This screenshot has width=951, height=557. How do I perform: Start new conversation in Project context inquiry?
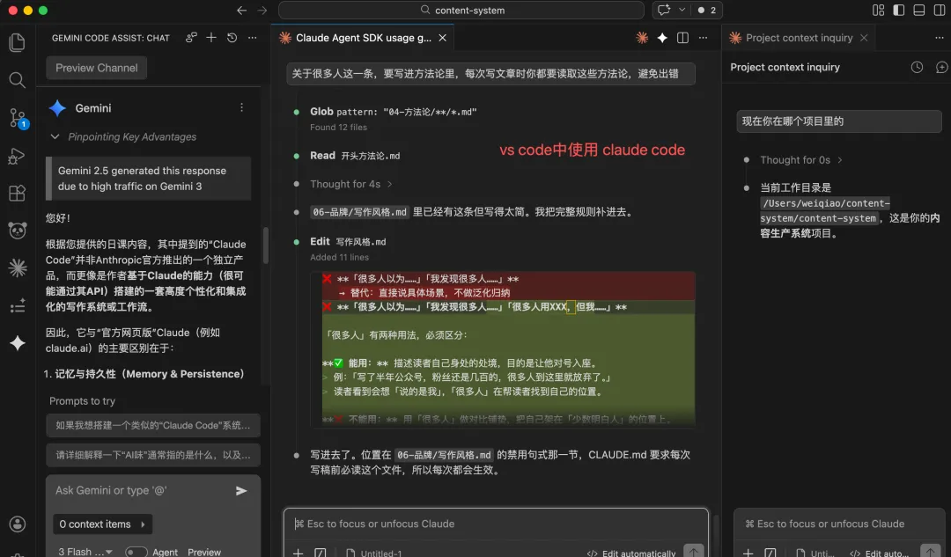pyautogui.click(x=941, y=67)
